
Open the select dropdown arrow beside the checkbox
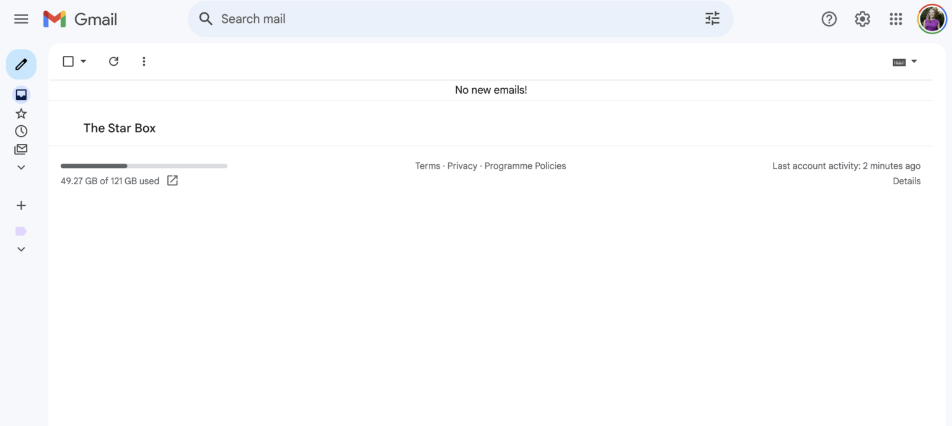pyautogui.click(x=84, y=61)
